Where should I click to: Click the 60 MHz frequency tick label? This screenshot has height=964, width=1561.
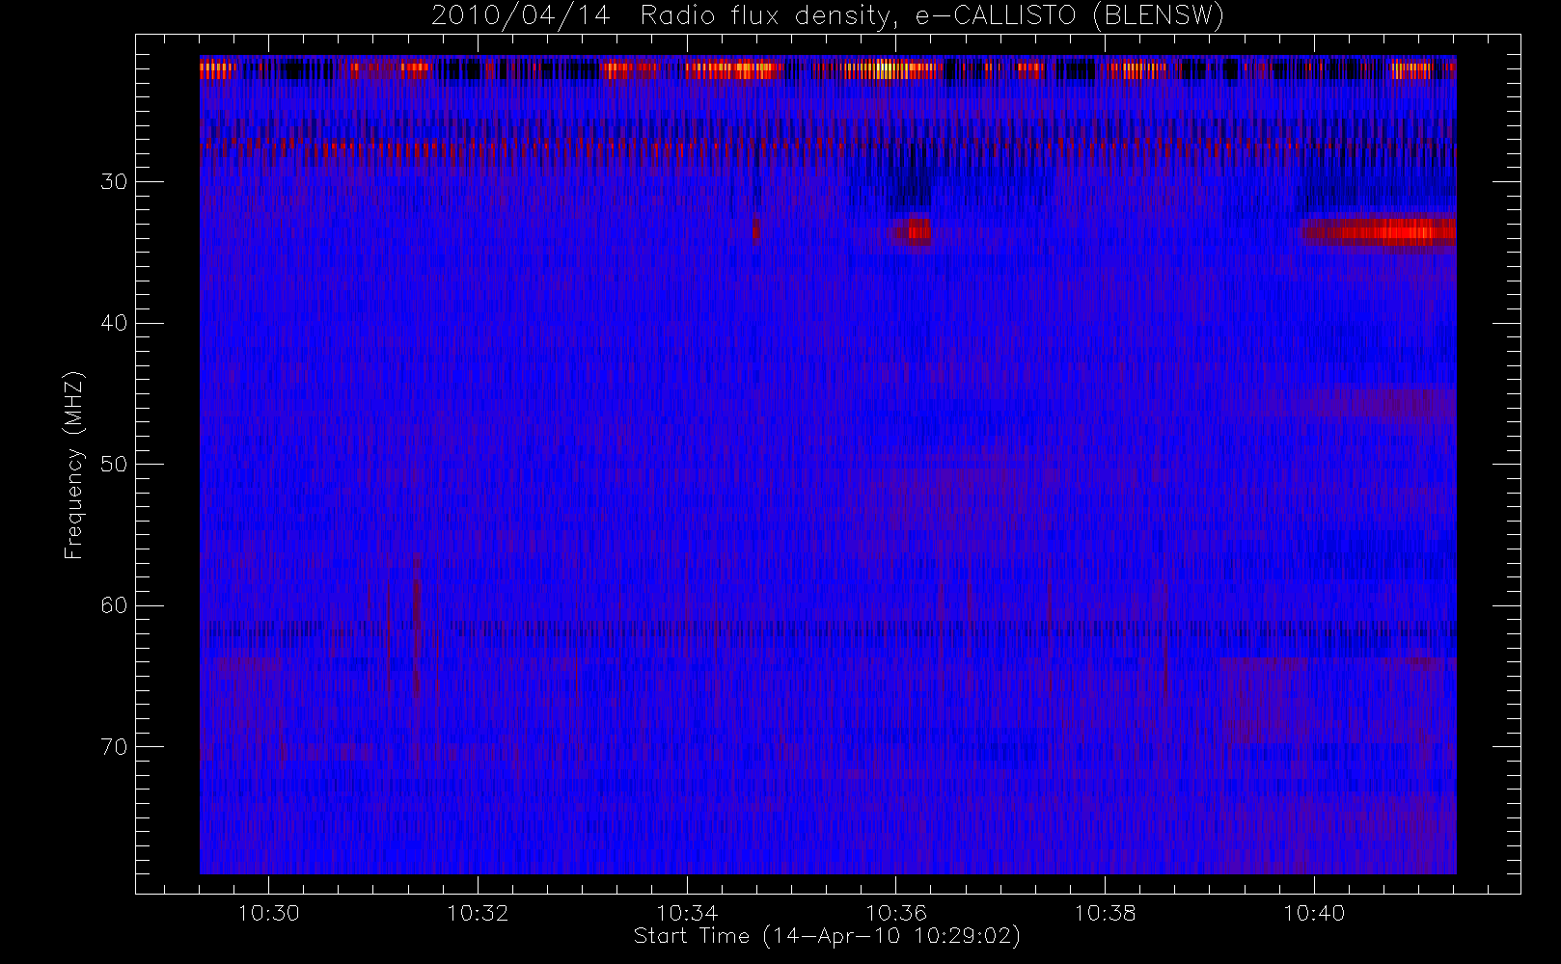114,605
